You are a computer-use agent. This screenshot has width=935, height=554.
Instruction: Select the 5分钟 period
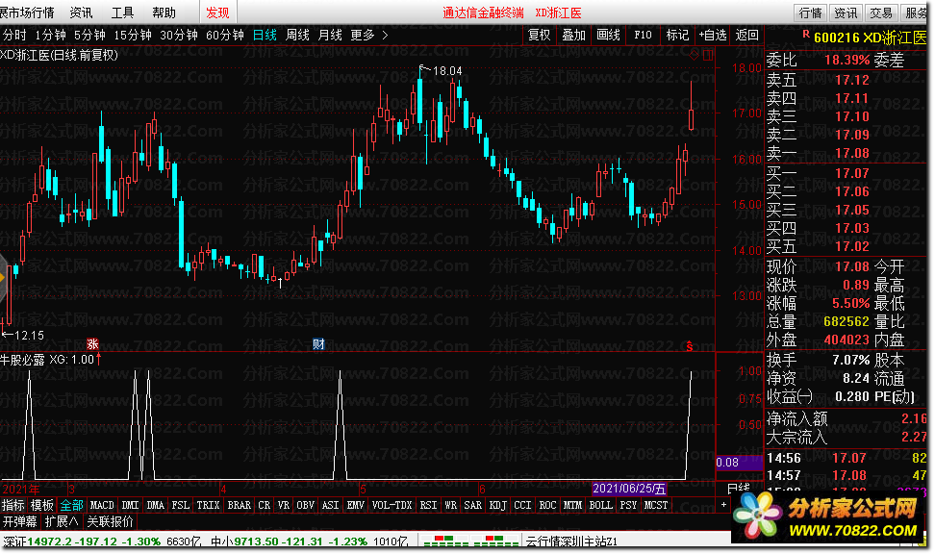90,36
